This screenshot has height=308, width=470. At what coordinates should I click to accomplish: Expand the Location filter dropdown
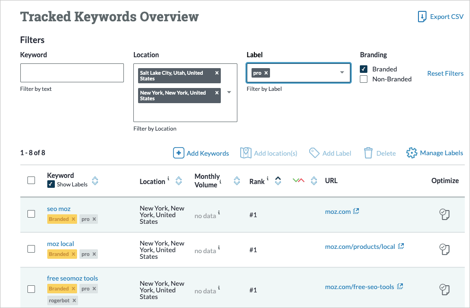pyautogui.click(x=229, y=92)
